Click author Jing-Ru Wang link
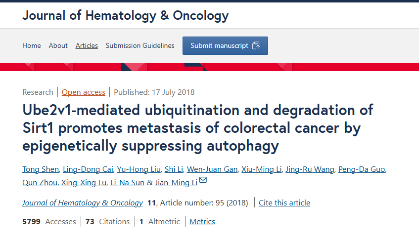The image size is (419, 240). coord(310,169)
